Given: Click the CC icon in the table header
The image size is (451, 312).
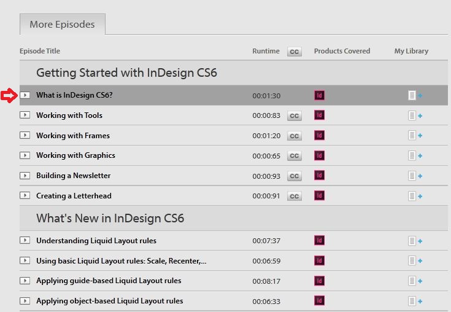Looking at the screenshot, I should (x=295, y=52).
